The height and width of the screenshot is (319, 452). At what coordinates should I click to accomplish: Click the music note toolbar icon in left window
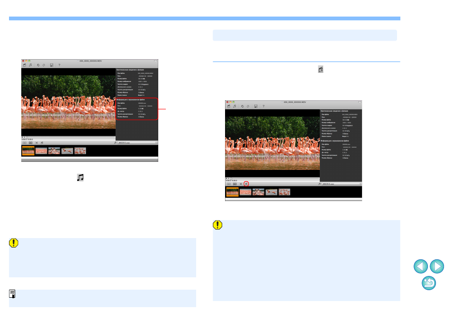pyautogui.click(x=30, y=65)
